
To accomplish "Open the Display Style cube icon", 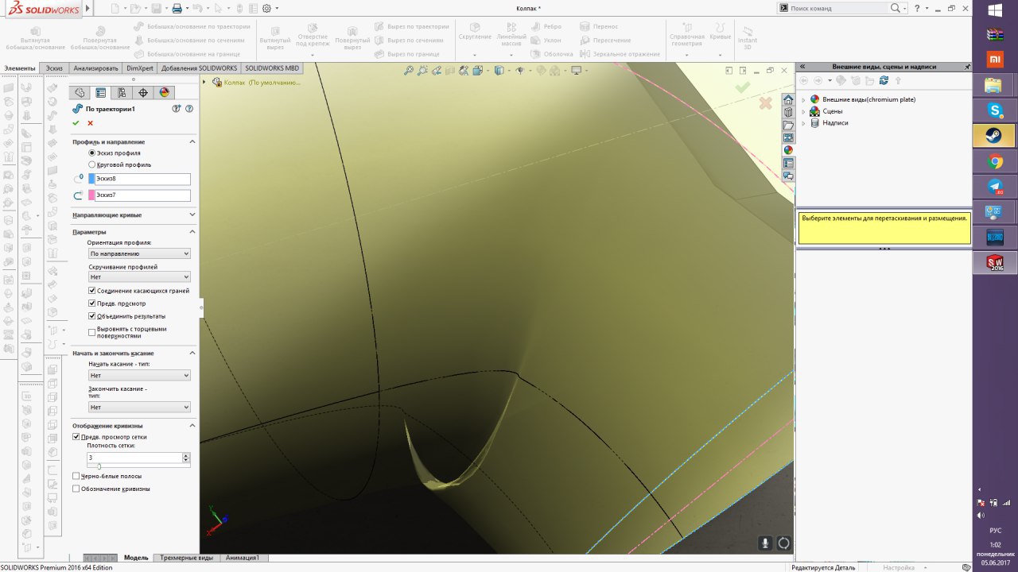I will (x=499, y=71).
